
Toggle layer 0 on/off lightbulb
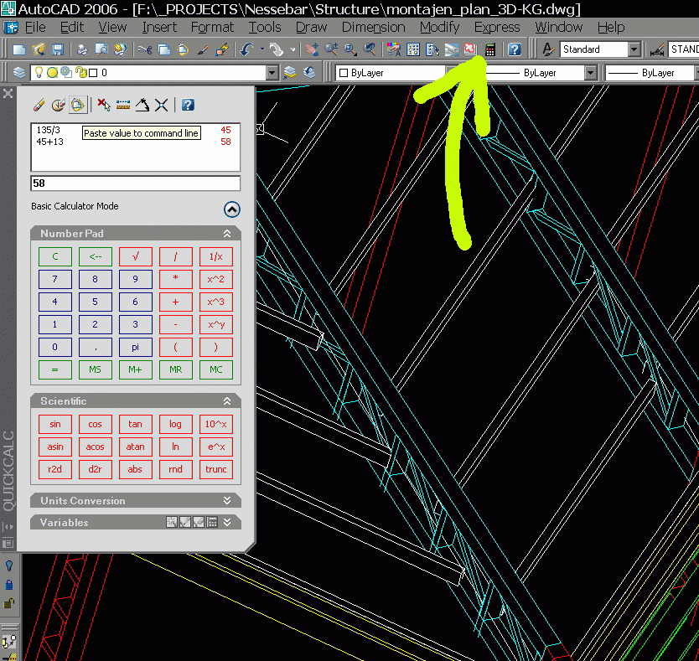point(39,72)
